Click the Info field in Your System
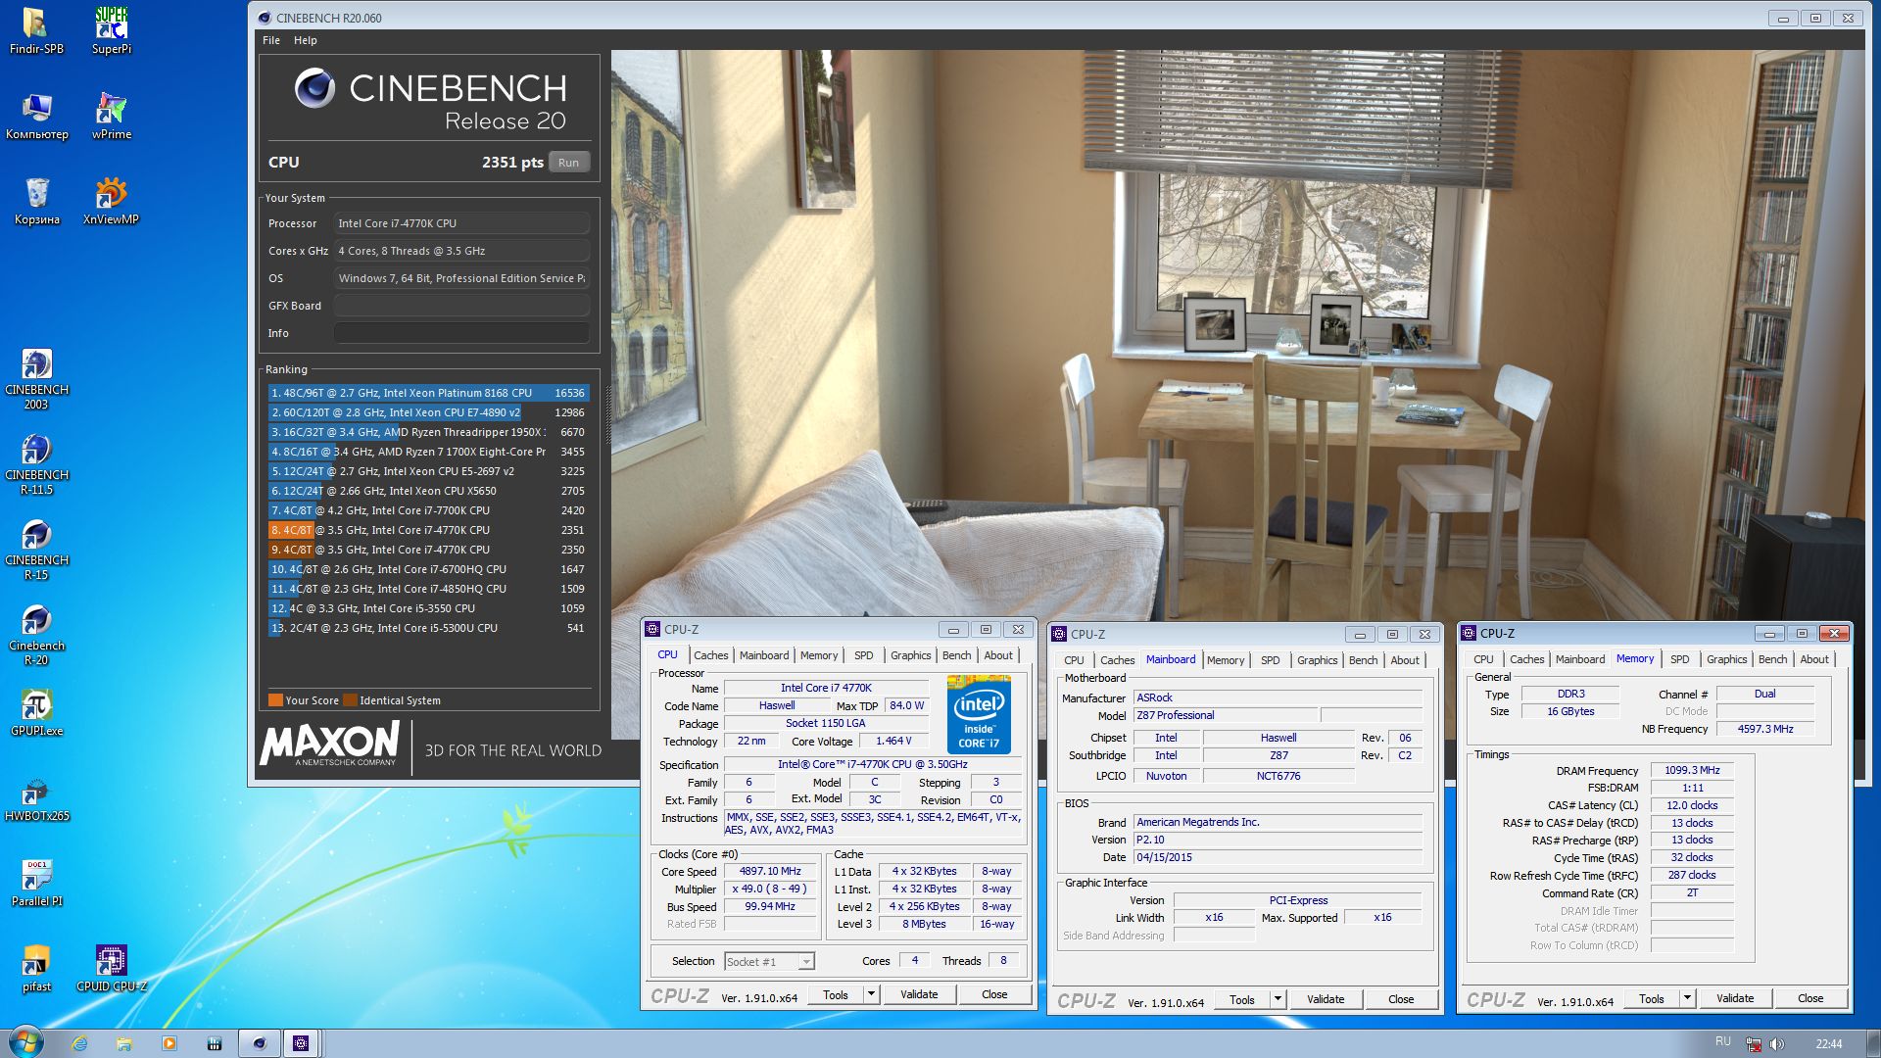Viewport: 1881px width, 1058px height. click(x=461, y=333)
